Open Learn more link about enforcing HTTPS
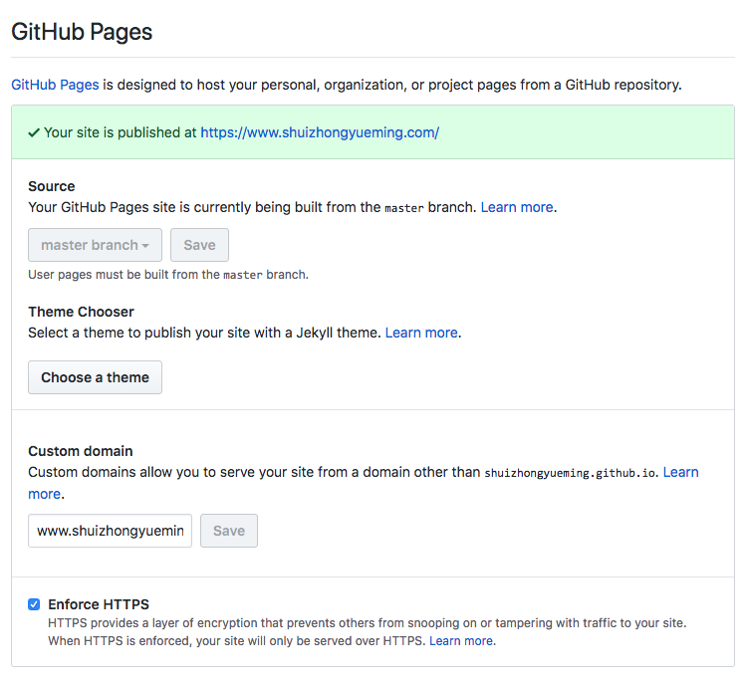 pos(461,641)
